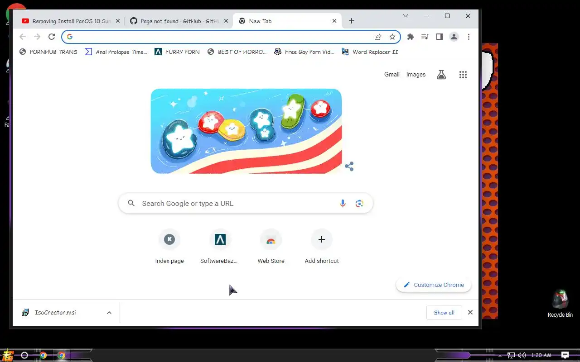Select the Recycle Bin desktop icon
580x362 pixels.
pos(560,304)
